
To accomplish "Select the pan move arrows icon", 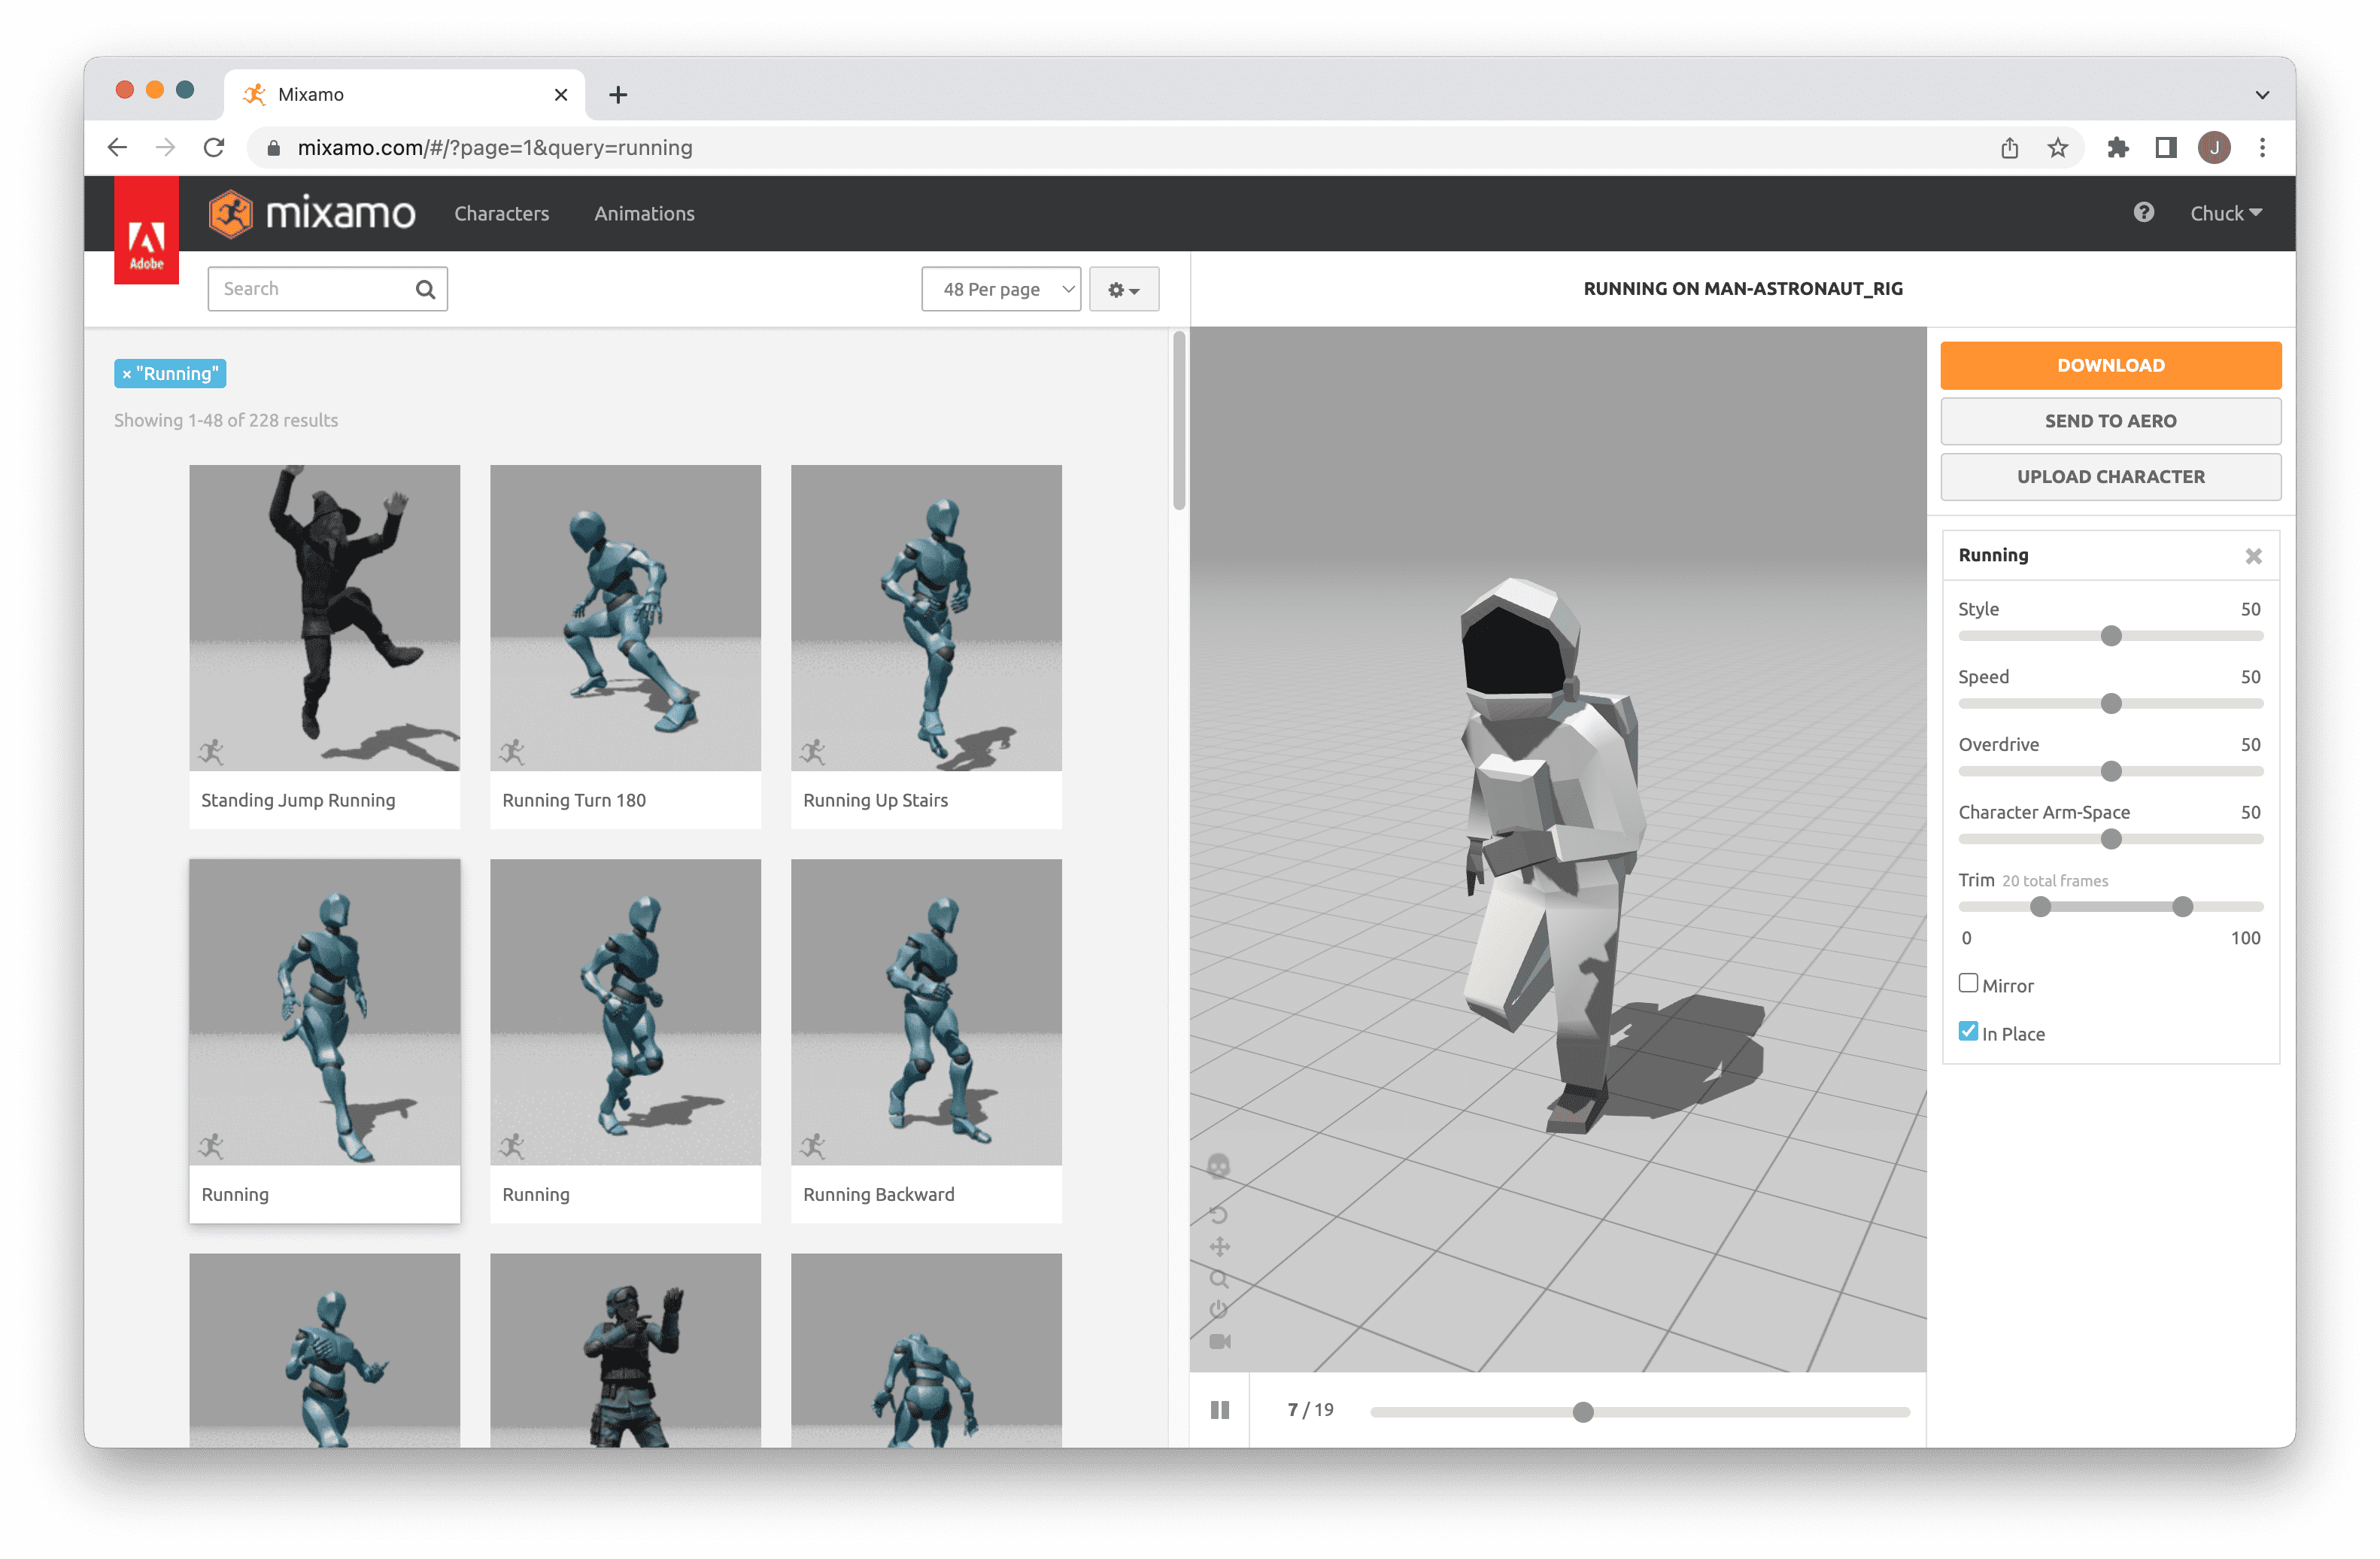I will click(1219, 1247).
